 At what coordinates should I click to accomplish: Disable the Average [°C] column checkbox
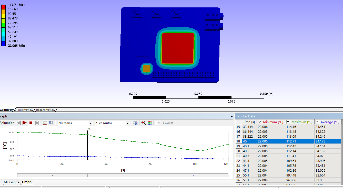tap(317, 122)
